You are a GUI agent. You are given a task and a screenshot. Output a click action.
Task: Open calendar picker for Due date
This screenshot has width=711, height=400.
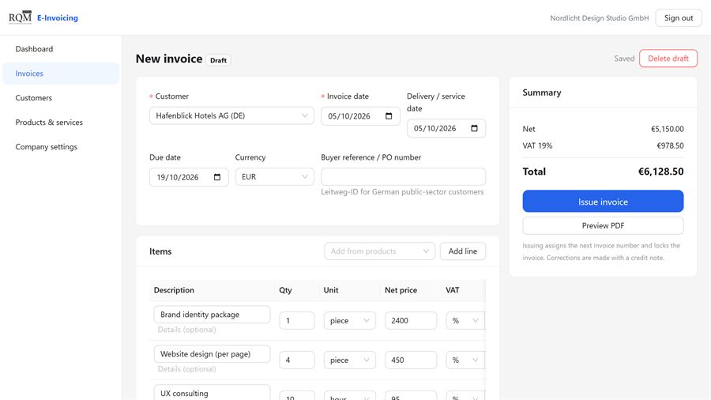click(x=217, y=177)
